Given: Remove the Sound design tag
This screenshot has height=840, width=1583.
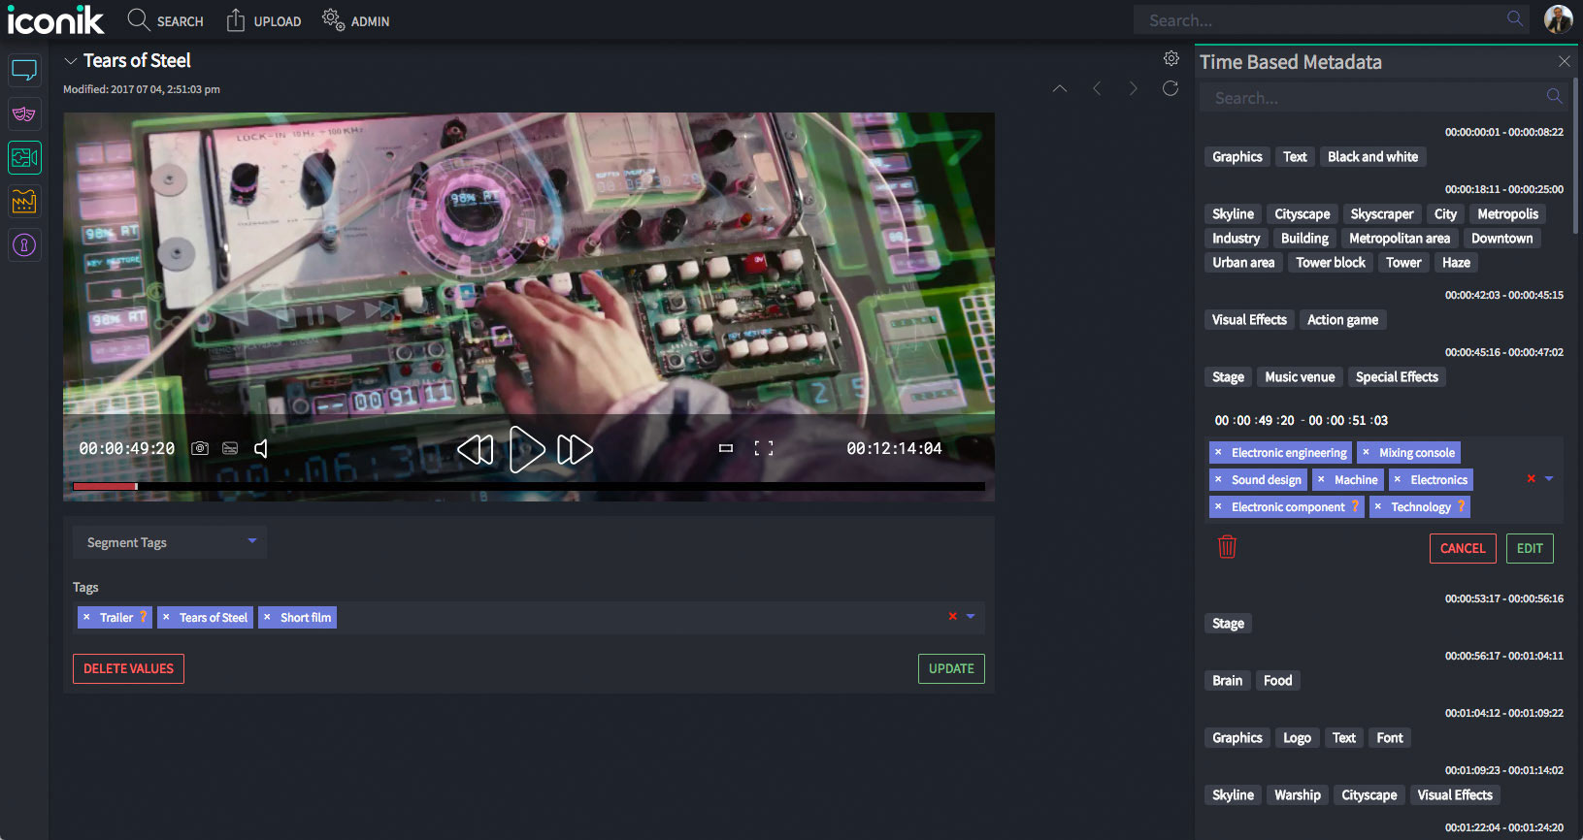Looking at the screenshot, I should (x=1218, y=479).
